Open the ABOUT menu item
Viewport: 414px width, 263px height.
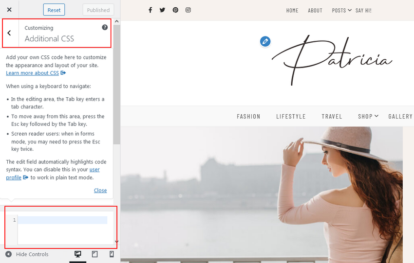click(315, 11)
